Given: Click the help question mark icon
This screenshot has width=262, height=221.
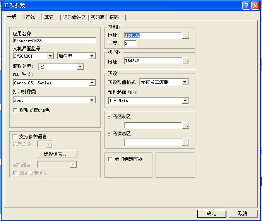Looking at the screenshot, I should pos(246,5).
